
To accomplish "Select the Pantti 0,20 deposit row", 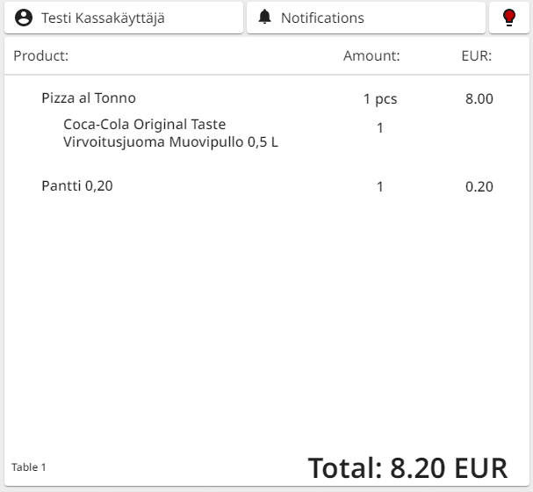I will pos(77,185).
